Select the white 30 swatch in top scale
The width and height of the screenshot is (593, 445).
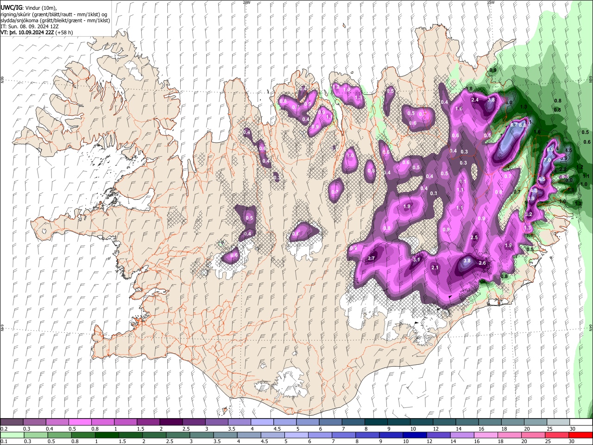pyautogui.click(x=581, y=422)
